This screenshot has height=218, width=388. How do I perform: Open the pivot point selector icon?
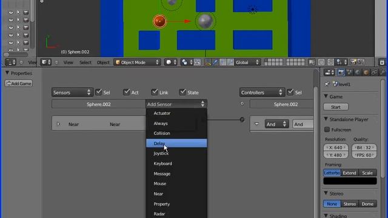pyautogui.click(x=187, y=62)
